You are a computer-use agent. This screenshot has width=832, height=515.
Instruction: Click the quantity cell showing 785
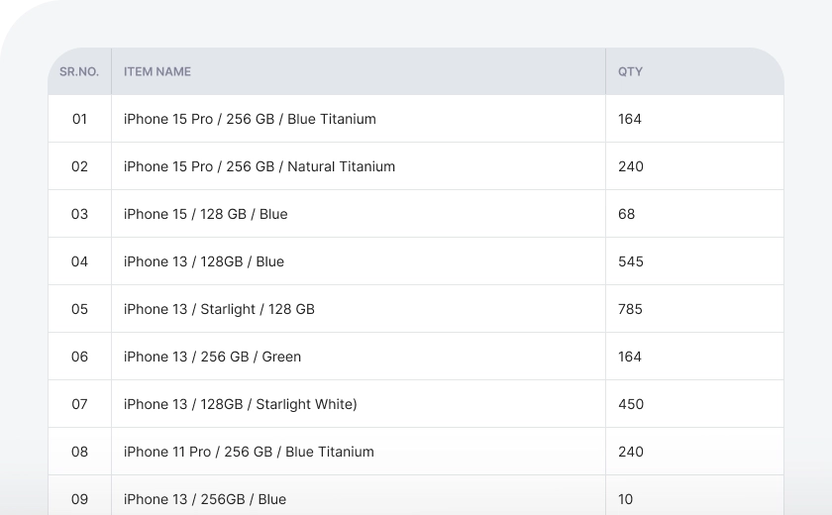631,309
